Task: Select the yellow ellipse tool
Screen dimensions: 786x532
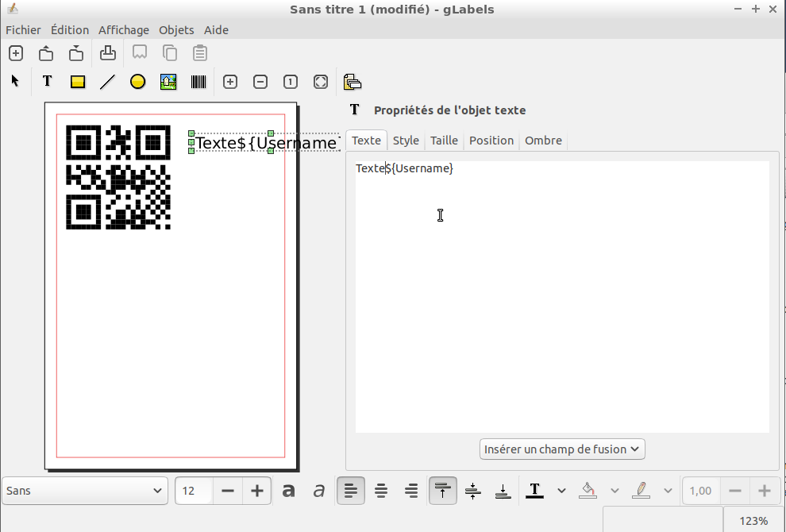Action: 137,82
